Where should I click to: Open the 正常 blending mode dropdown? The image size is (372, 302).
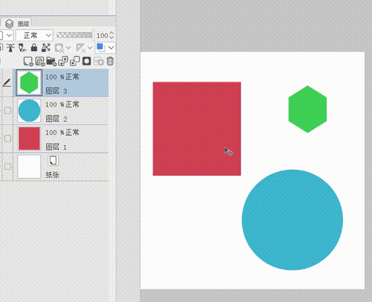click(x=34, y=35)
